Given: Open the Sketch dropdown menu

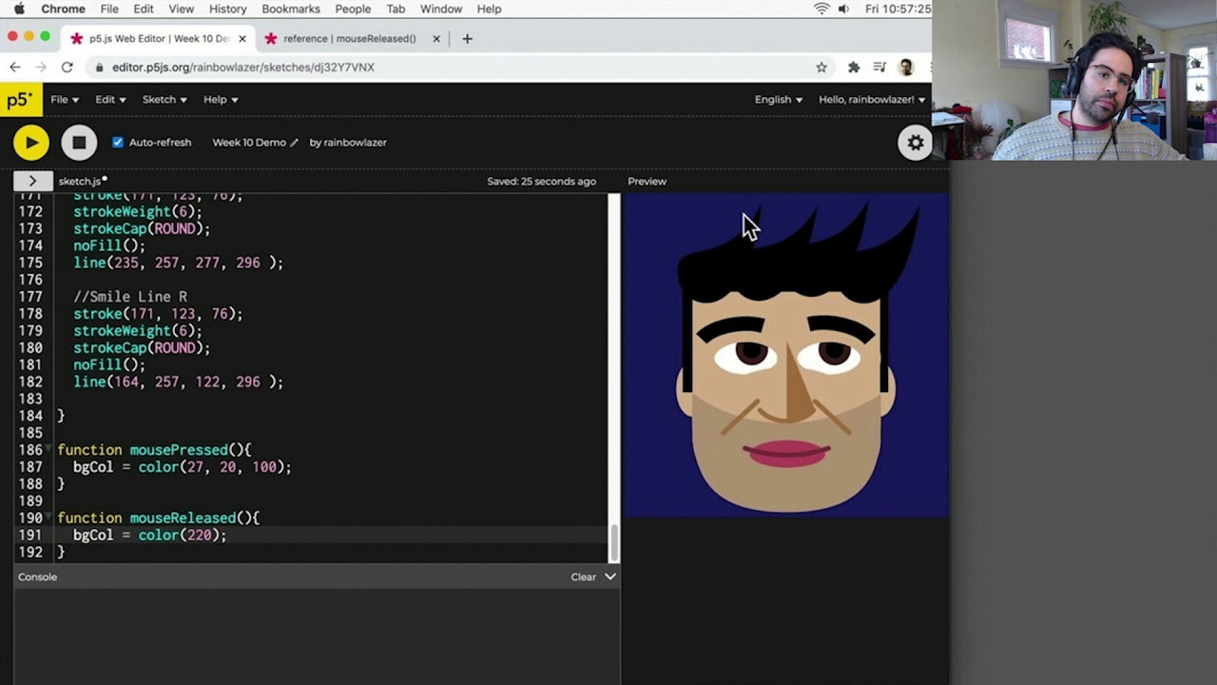Looking at the screenshot, I should 164,99.
